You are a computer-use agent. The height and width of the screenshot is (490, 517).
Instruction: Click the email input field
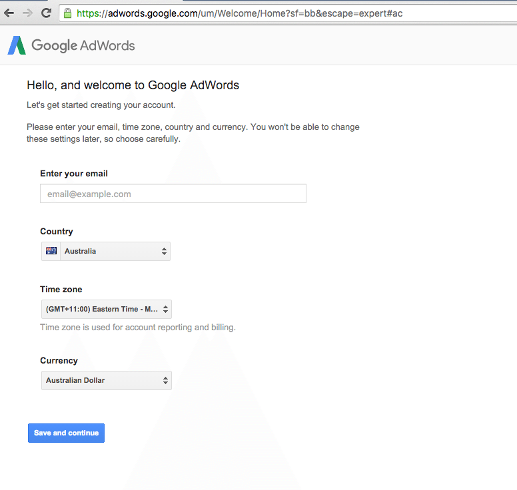click(x=173, y=194)
